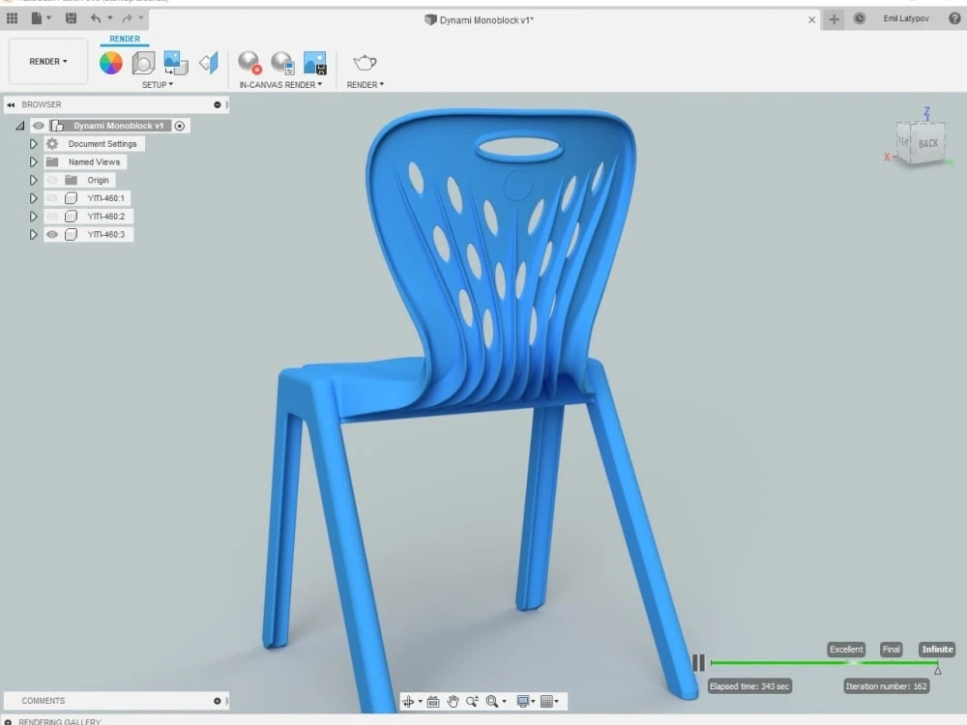Save the document with the floppy disk icon
The height and width of the screenshot is (725, 967).
pos(71,18)
